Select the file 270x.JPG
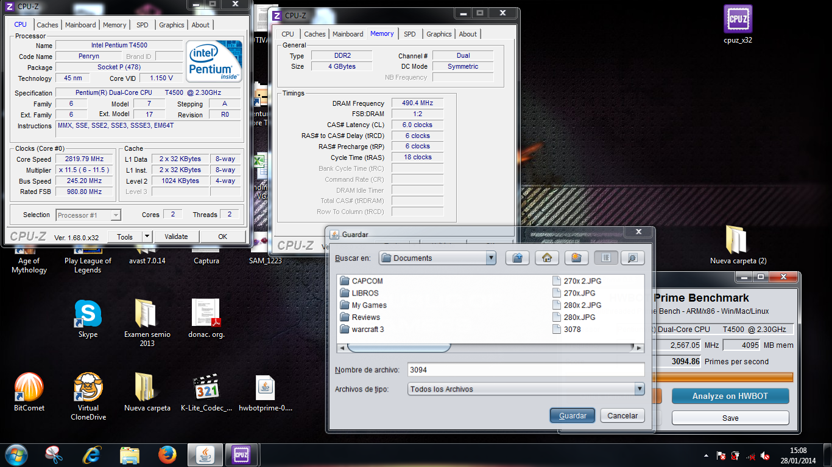 pyautogui.click(x=574, y=293)
